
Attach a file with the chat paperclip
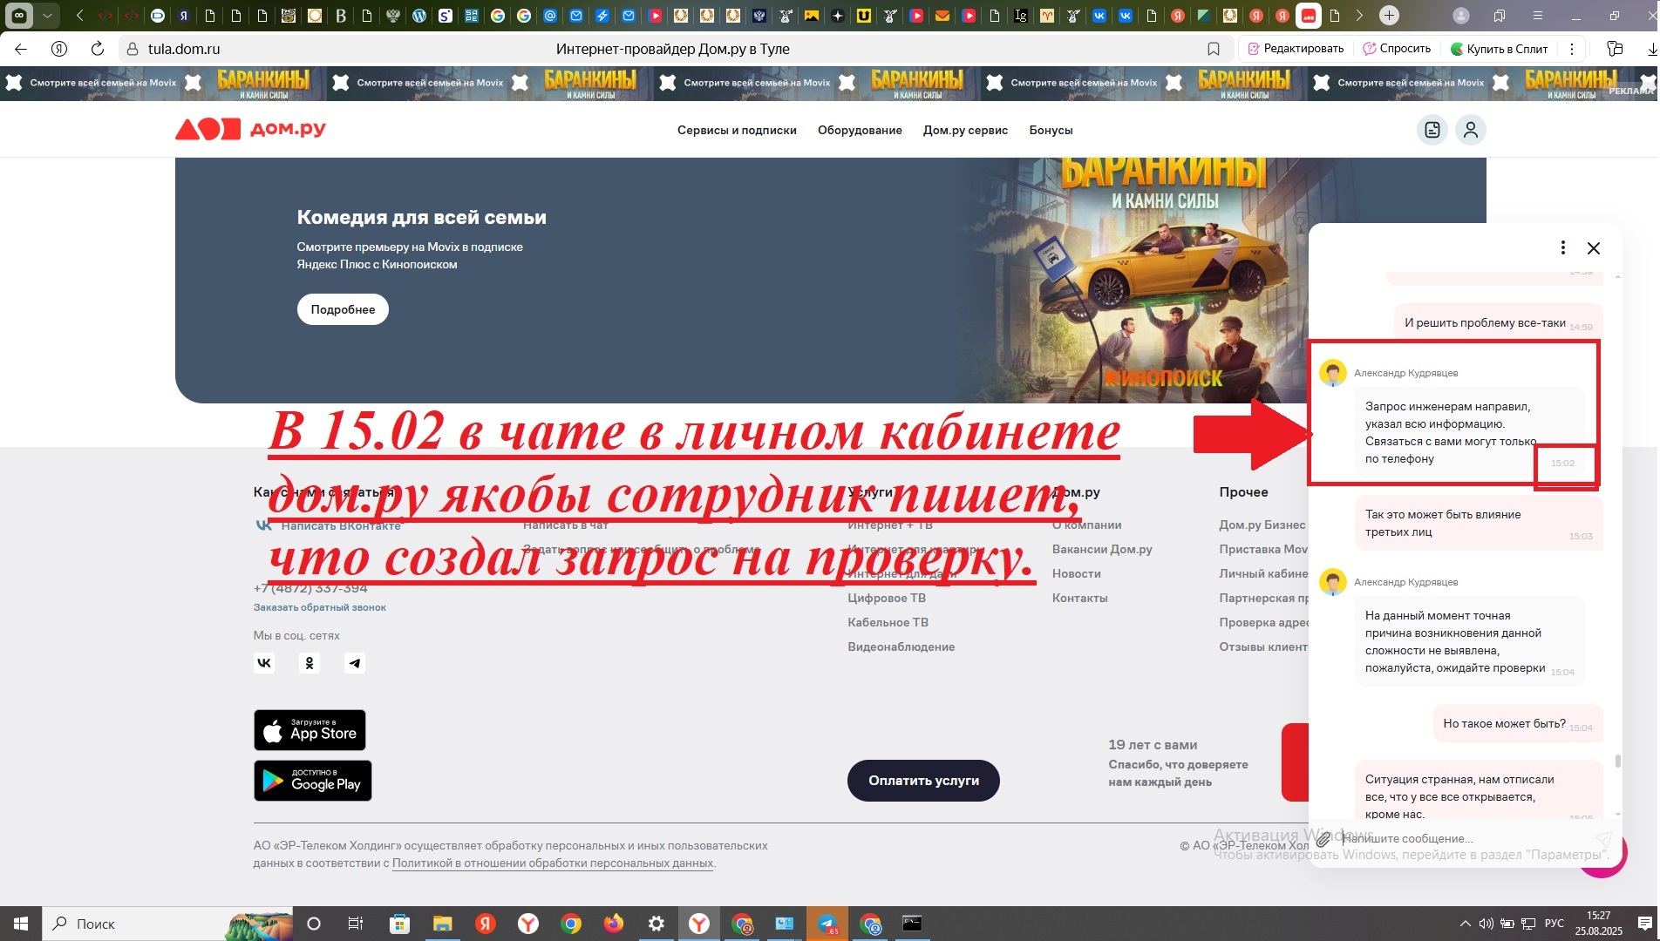coord(1323,839)
